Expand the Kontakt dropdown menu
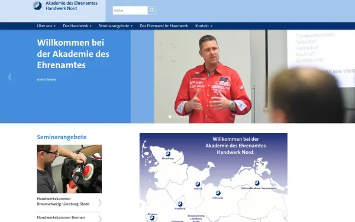This screenshot has width=355, height=222. point(204,26)
